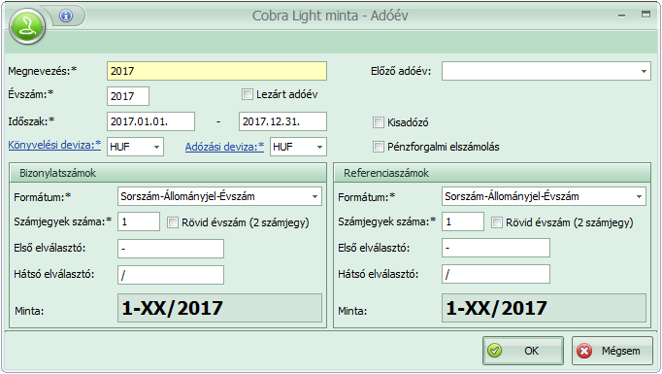Click Hátsó elválasztó field in Bizonylatszámok

(x=171, y=275)
